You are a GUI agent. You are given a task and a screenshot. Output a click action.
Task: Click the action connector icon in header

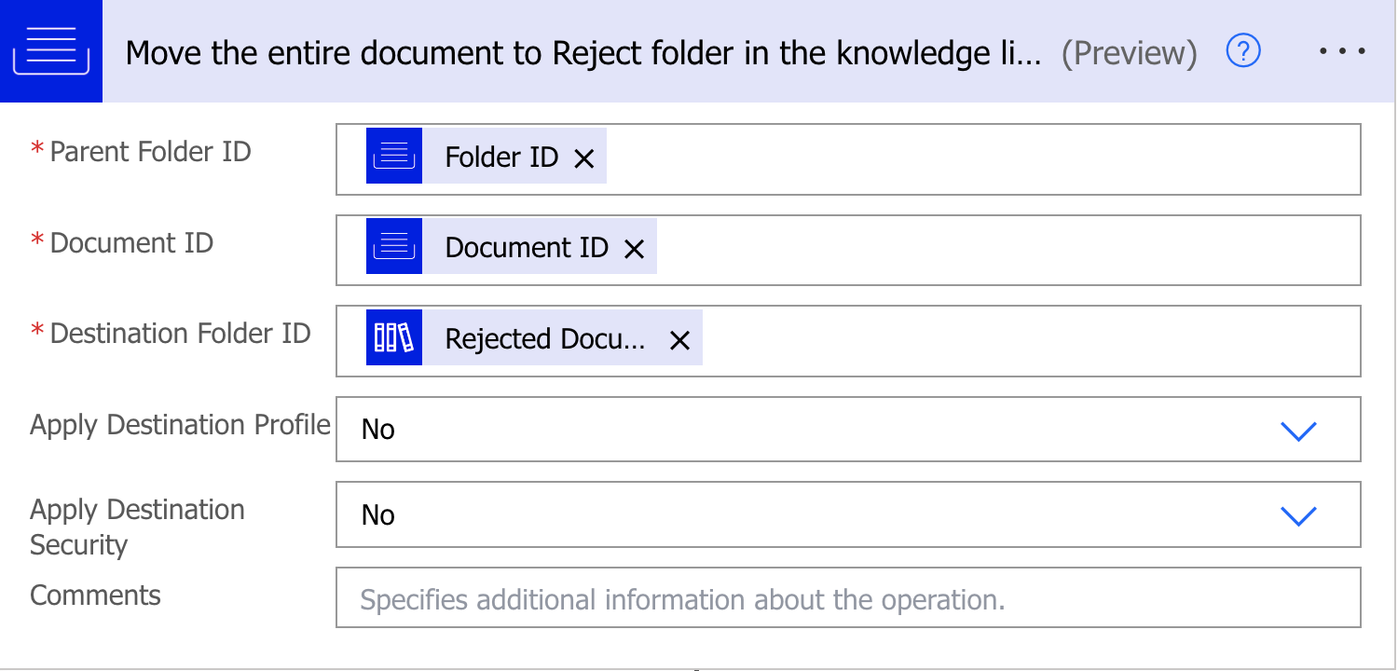[x=50, y=51]
